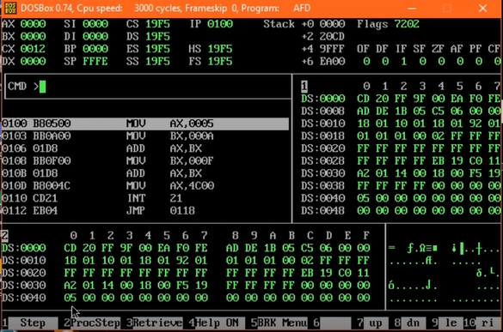Click DS:0030 row in memory window 1

(401, 173)
